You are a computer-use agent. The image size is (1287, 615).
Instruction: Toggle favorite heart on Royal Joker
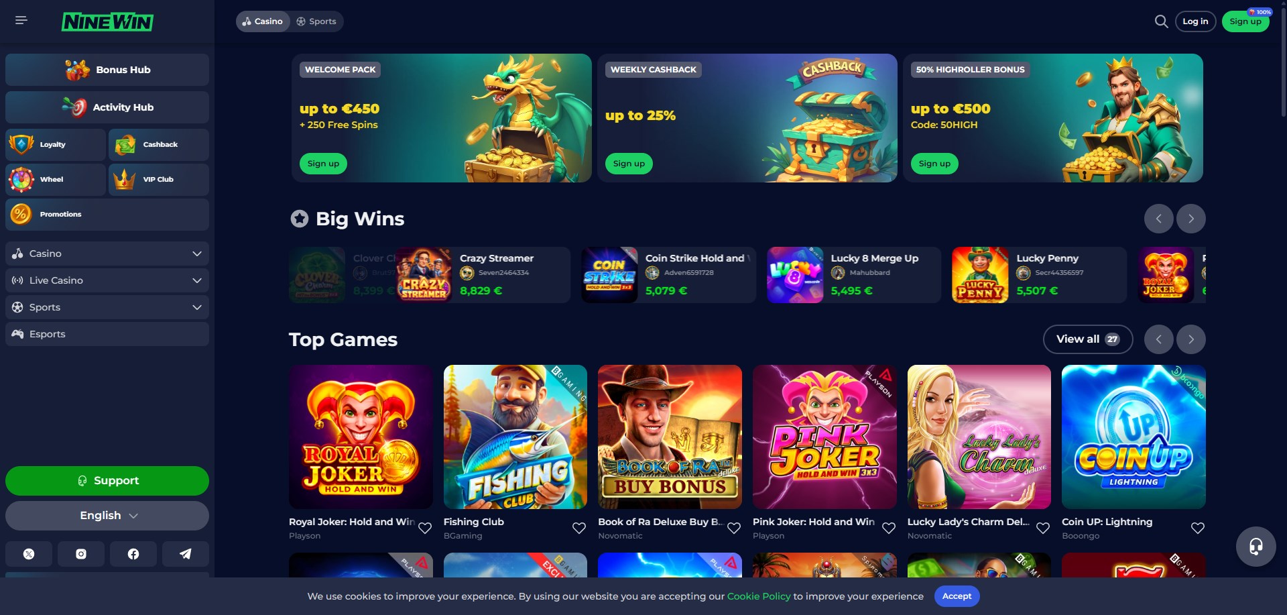pyautogui.click(x=425, y=528)
